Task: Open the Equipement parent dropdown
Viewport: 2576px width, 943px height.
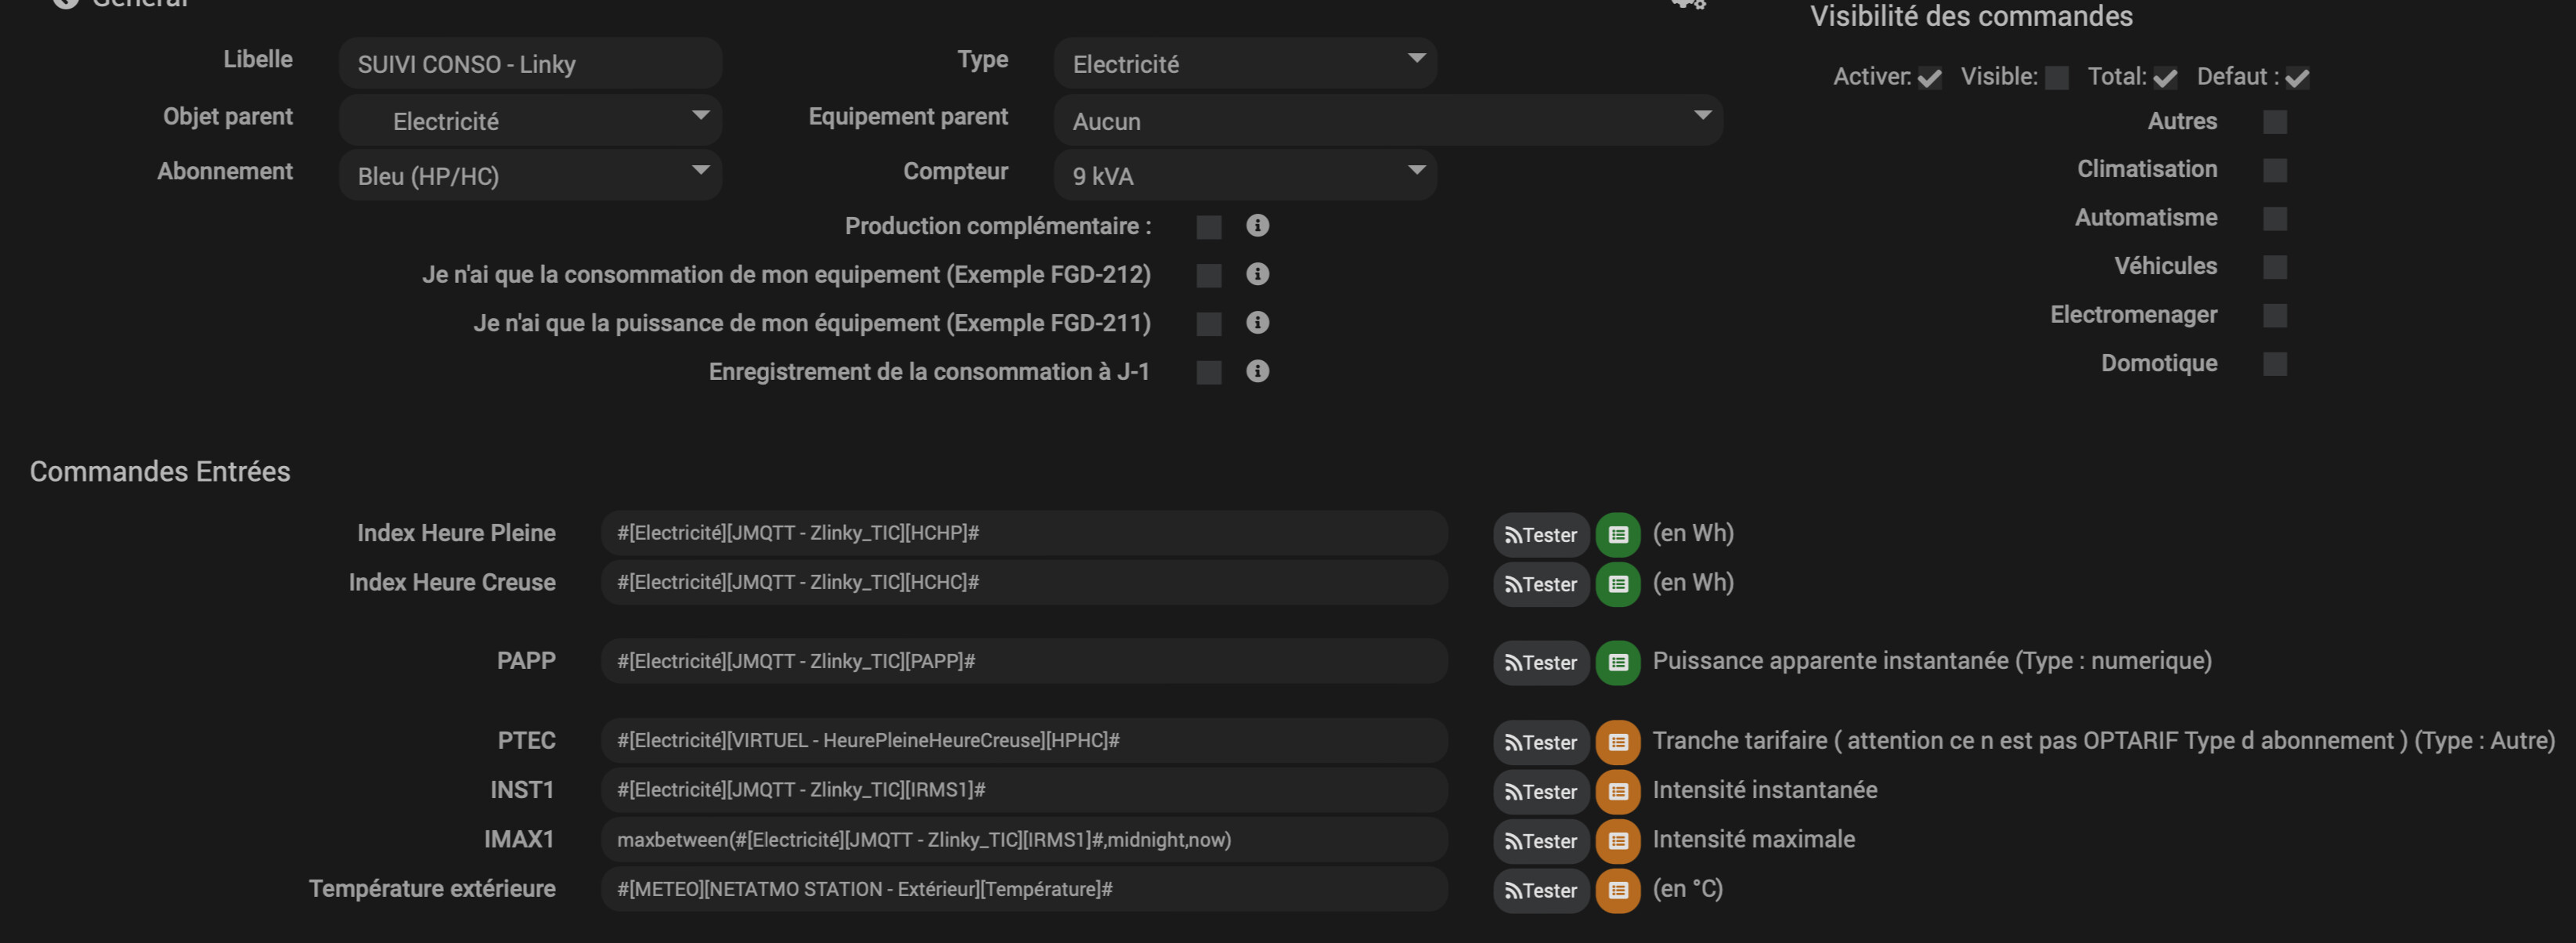Action: (1387, 121)
